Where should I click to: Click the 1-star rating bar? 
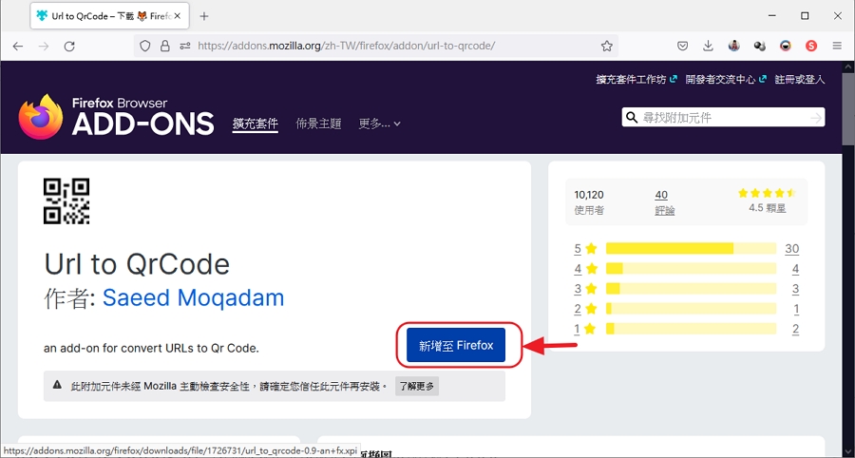pos(691,329)
